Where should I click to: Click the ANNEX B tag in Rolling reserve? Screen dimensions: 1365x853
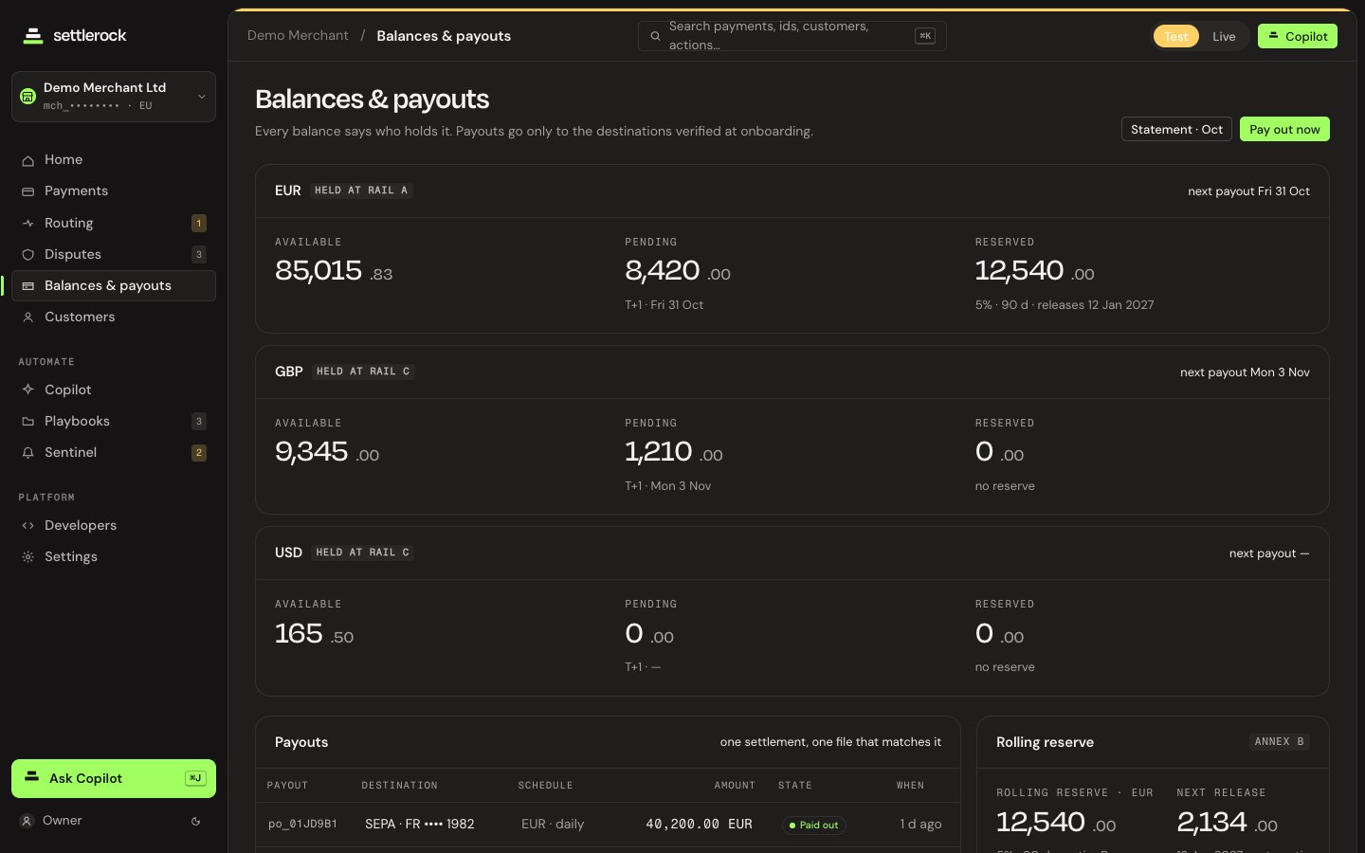point(1279,742)
